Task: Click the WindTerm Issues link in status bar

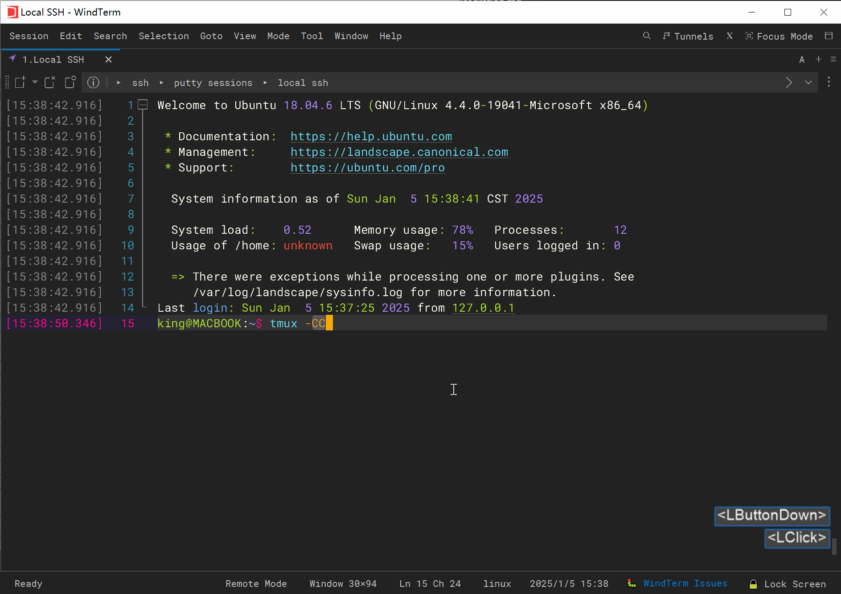Action: coord(685,583)
